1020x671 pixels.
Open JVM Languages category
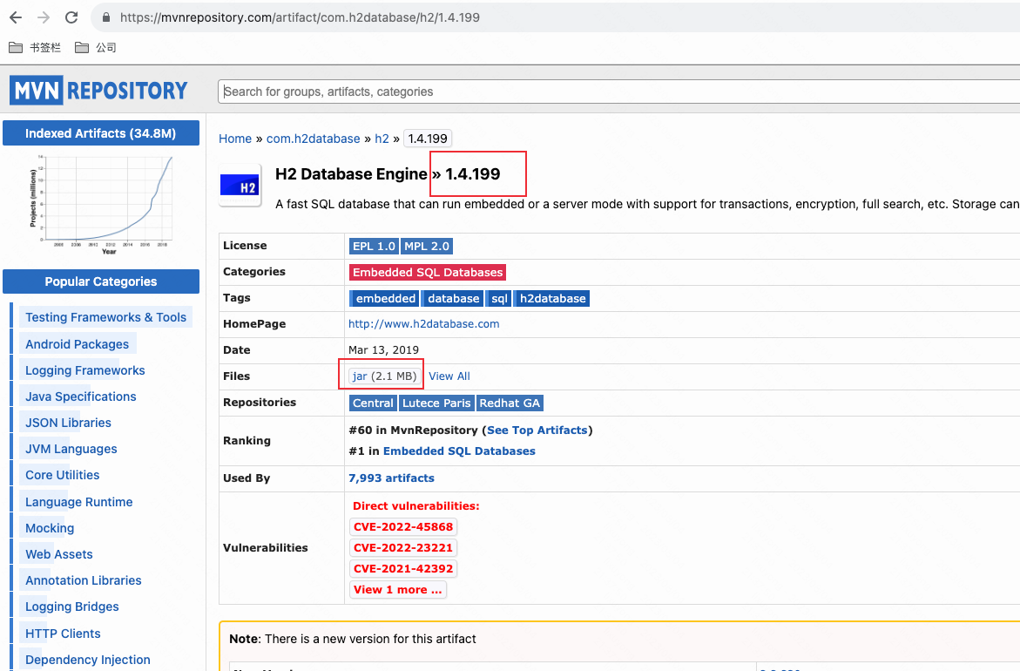click(x=71, y=449)
